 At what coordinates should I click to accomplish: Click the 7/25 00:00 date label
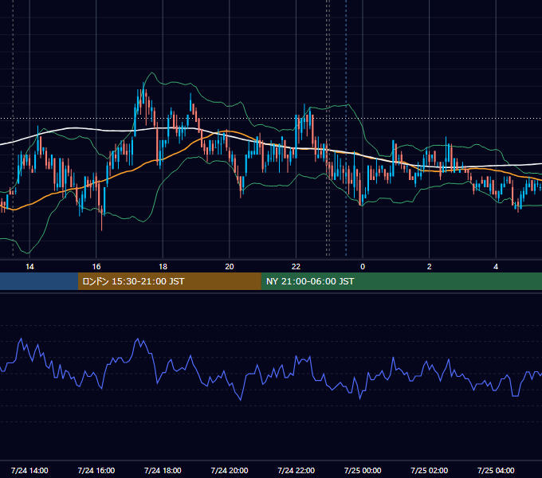363,470
